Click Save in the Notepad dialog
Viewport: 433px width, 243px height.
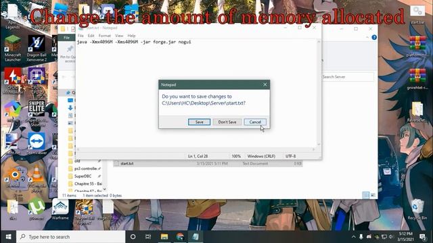click(x=199, y=122)
